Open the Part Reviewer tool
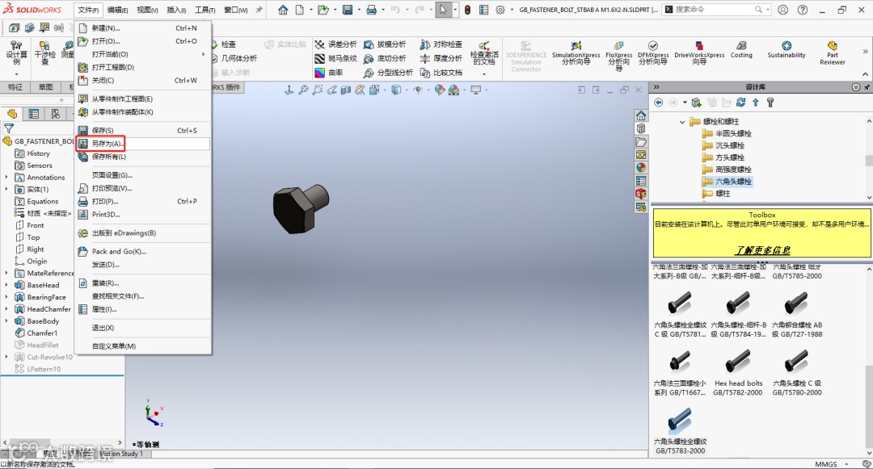This screenshot has height=469, width=873. point(833,52)
